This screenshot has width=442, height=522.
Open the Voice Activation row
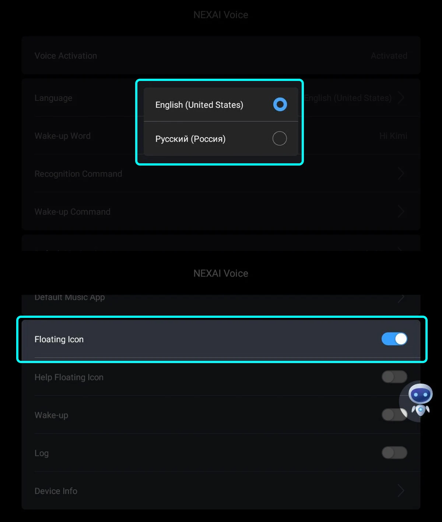[x=221, y=56]
